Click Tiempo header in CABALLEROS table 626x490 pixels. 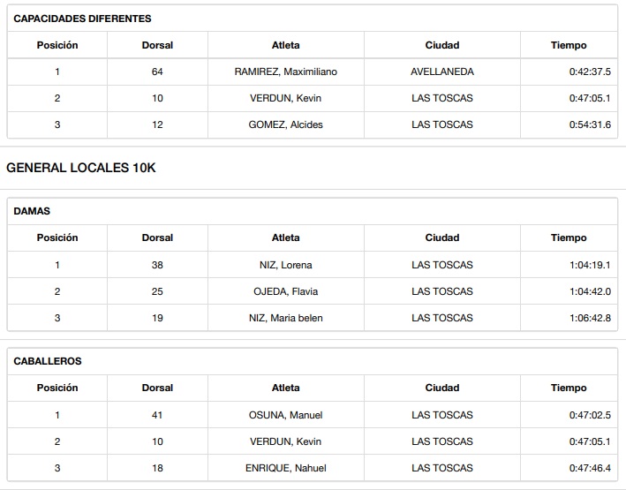tap(569, 388)
